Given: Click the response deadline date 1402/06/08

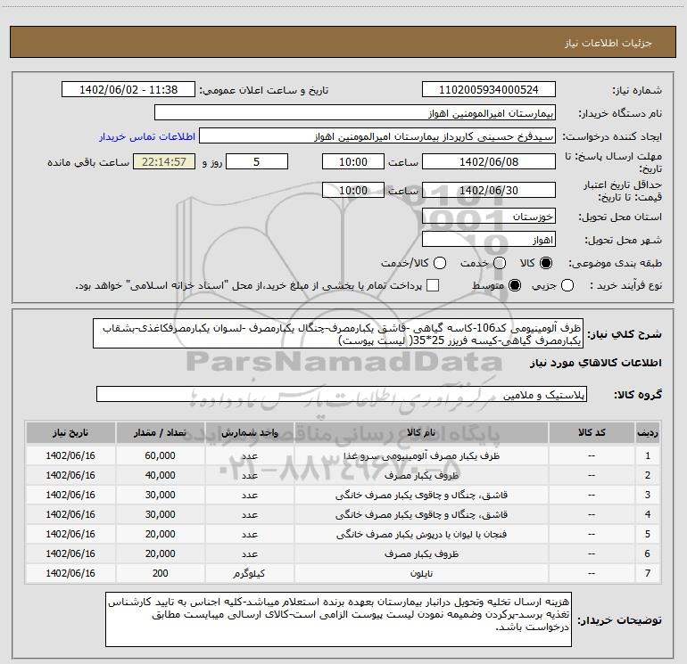Looking at the screenshot, I should [489, 161].
